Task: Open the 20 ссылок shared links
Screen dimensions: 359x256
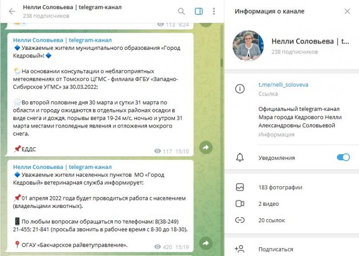Action: tap(291, 220)
